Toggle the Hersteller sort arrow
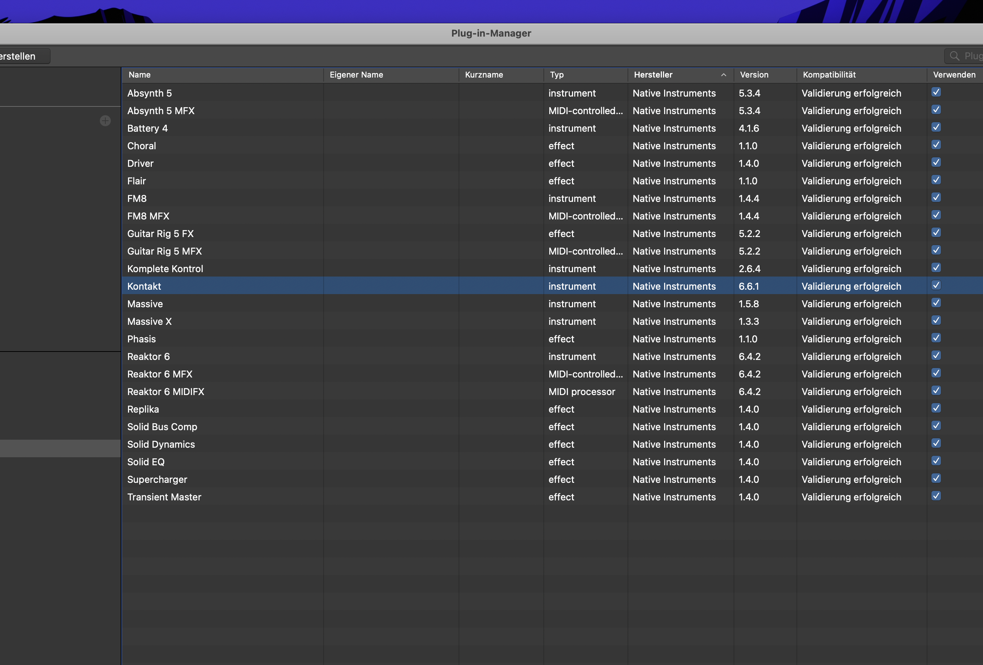This screenshot has width=983, height=665. [x=723, y=75]
